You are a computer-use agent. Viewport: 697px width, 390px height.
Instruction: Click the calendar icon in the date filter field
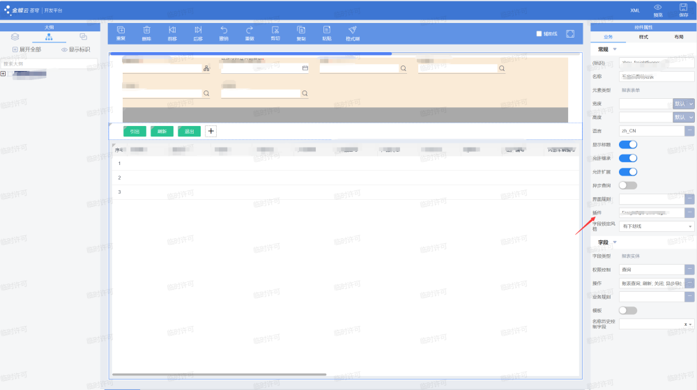305,68
